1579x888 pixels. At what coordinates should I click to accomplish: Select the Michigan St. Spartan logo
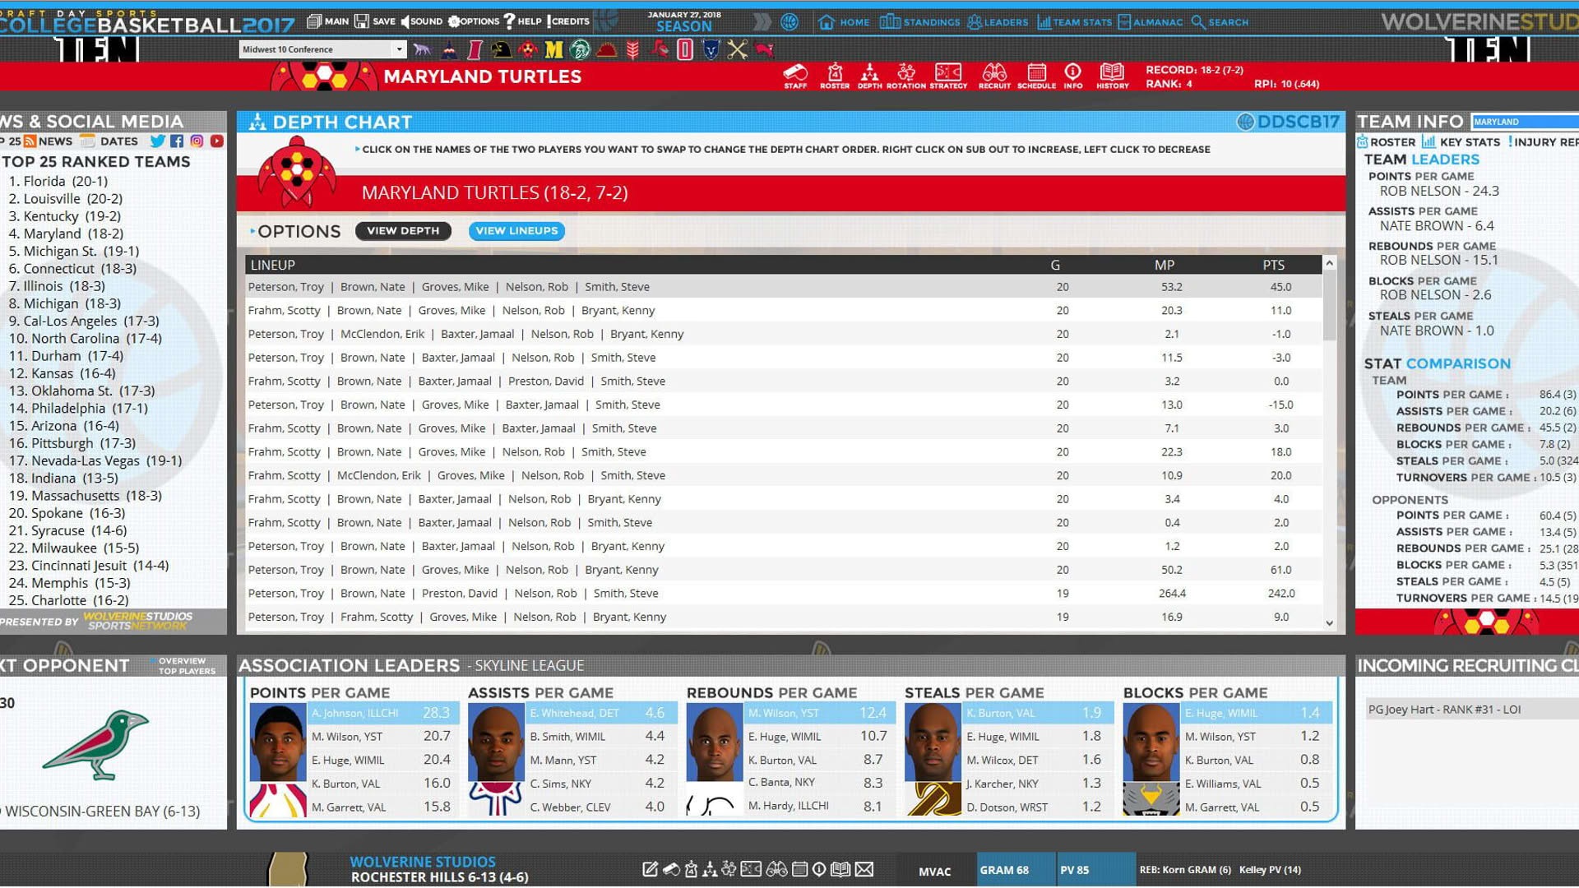(580, 50)
